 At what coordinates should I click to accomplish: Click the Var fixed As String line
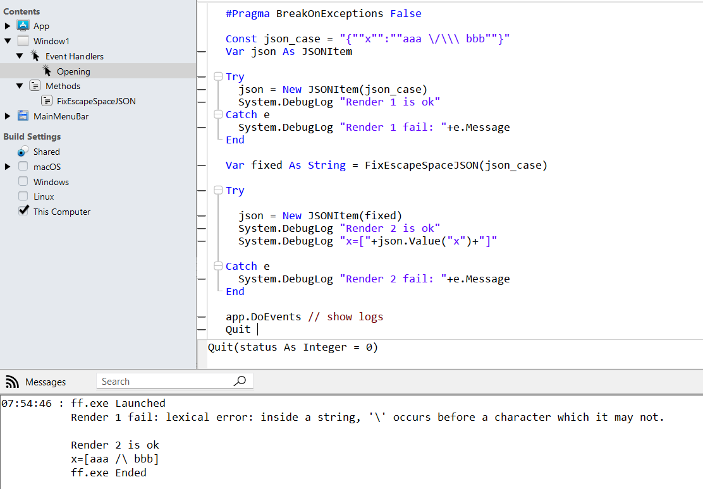click(x=386, y=166)
